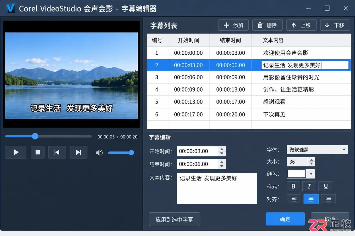Jump to next frame button
355x236 pixels.
[x=78, y=152]
